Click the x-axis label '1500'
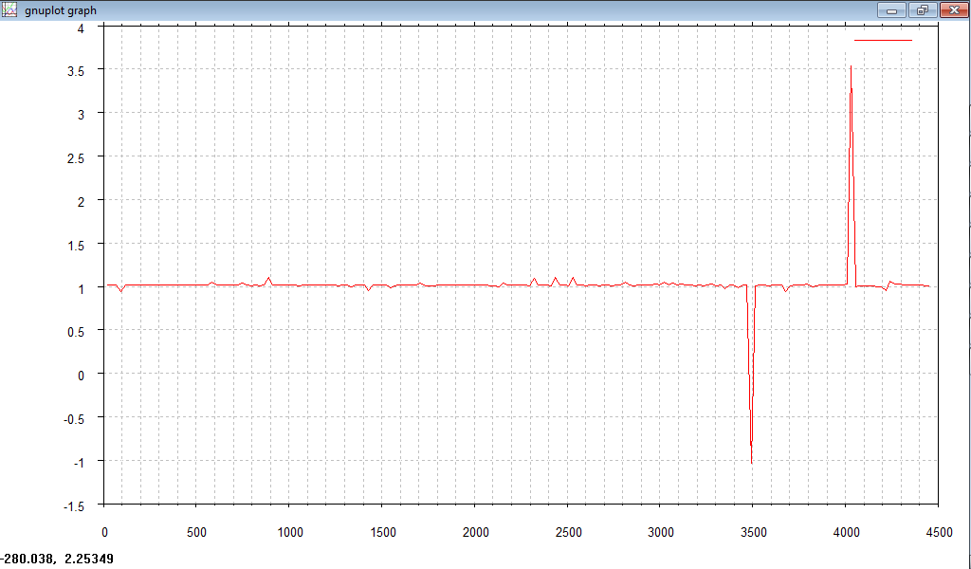 [x=383, y=532]
